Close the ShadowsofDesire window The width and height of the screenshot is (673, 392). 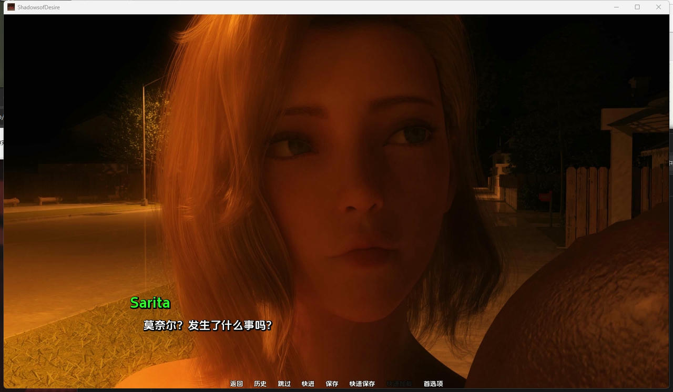658,7
